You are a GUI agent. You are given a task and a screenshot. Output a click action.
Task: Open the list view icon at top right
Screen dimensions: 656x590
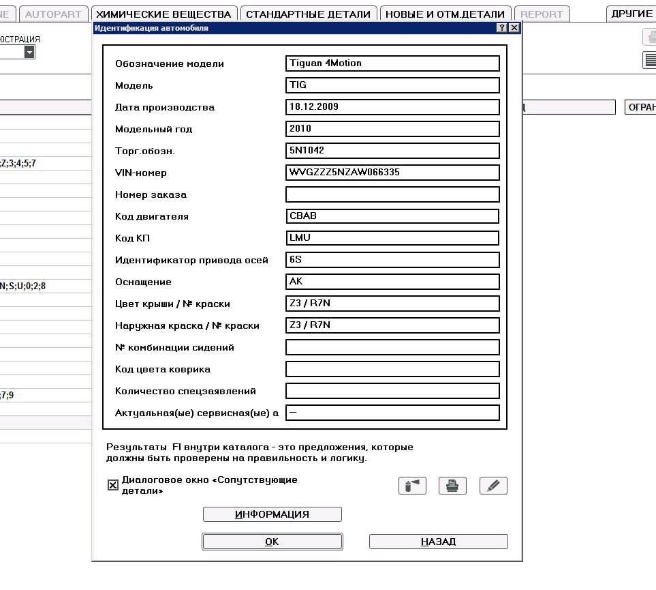(x=649, y=60)
